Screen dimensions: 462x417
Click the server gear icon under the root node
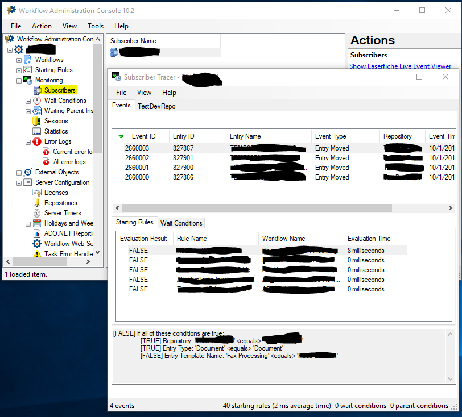(x=19, y=49)
